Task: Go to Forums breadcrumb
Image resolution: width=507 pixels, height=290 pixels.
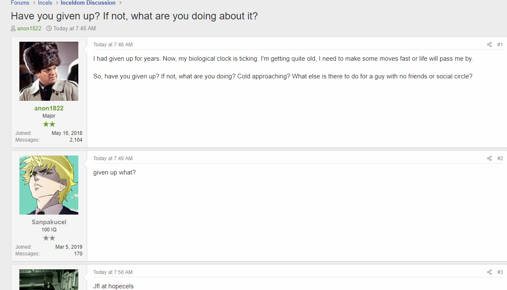Action: pos(20,3)
